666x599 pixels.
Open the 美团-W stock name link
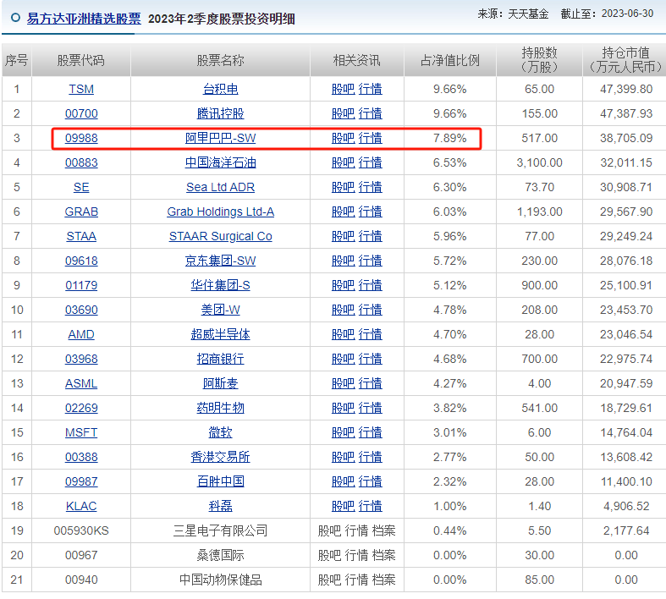[220, 310]
